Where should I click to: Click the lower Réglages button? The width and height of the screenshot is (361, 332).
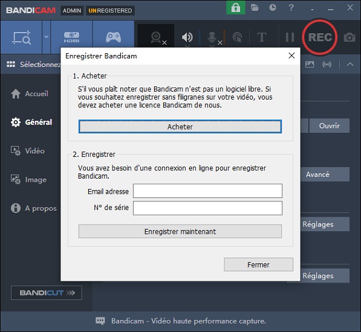point(325,275)
